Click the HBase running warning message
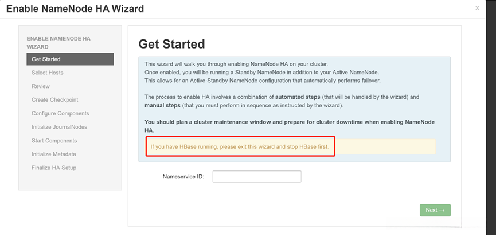 (239, 146)
